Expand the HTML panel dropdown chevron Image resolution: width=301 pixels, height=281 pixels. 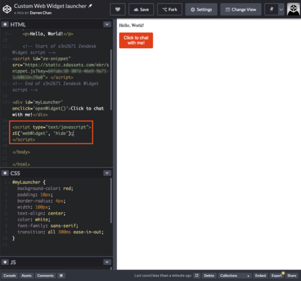pyautogui.click(x=107, y=25)
